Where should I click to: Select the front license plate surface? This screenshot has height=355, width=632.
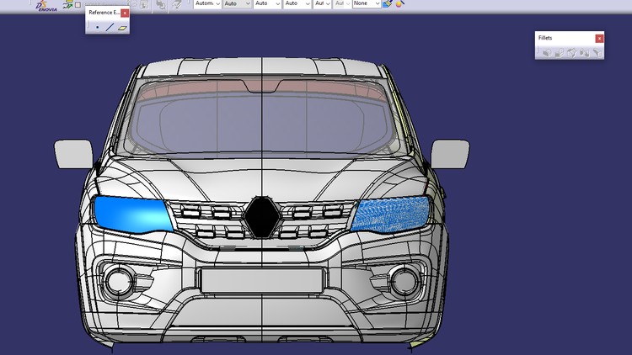261,280
